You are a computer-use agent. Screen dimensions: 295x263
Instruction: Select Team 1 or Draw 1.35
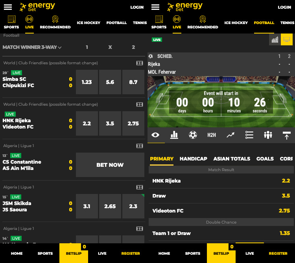point(221,233)
